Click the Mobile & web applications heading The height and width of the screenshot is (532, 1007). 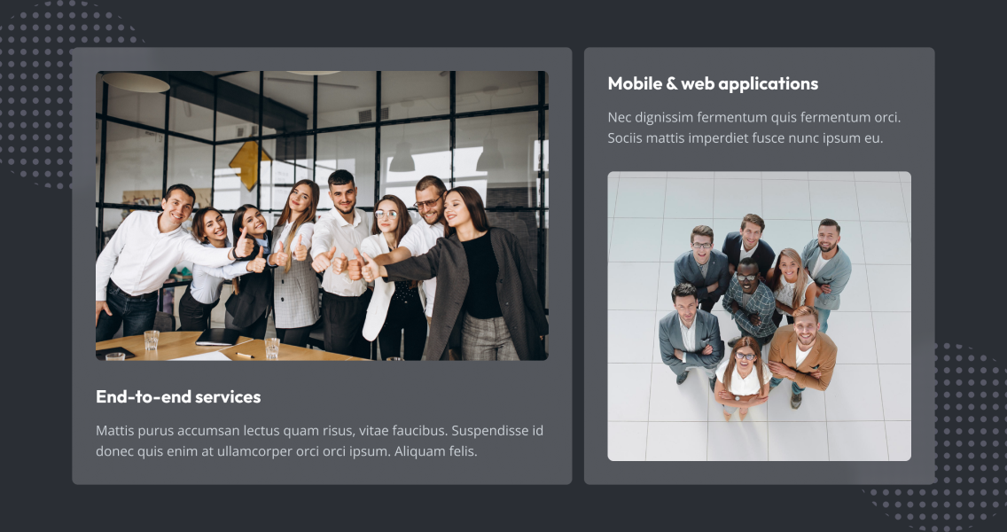click(x=713, y=83)
